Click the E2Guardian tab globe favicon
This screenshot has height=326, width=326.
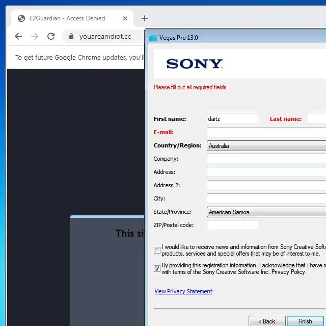click(21, 18)
